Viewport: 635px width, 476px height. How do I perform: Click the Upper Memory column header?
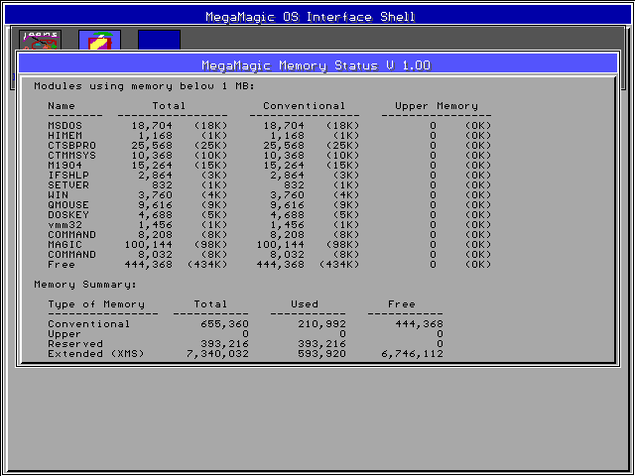point(437,106)
